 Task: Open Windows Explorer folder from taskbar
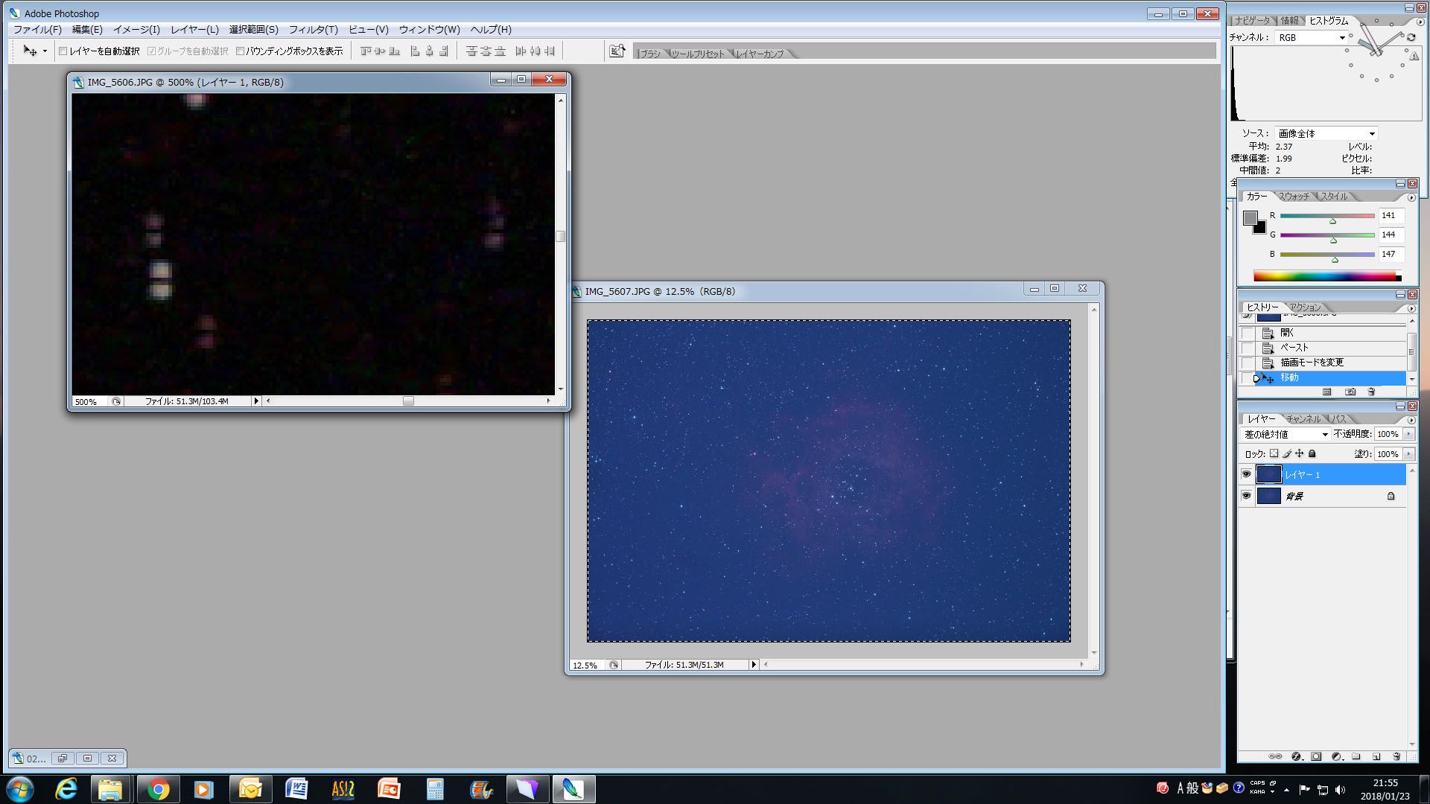click(x=110, y=789)
